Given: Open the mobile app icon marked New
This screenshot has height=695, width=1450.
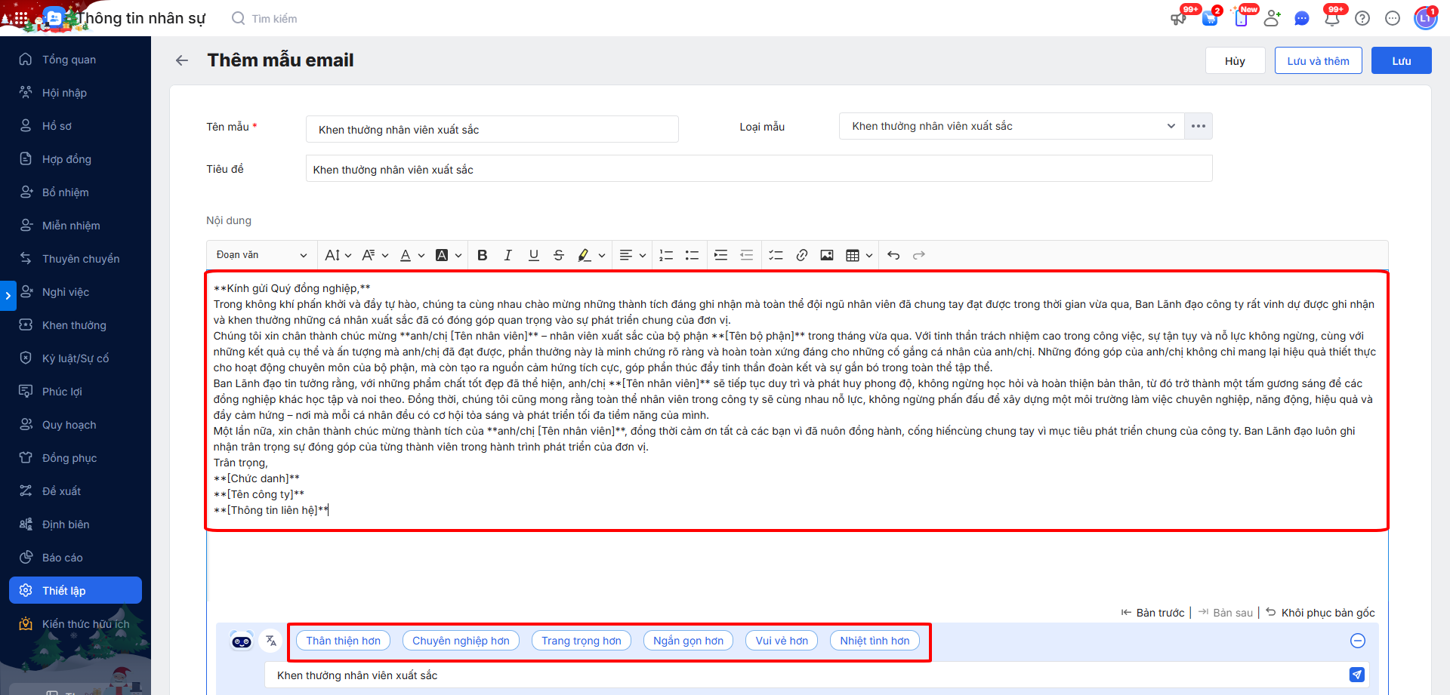Looking at the screenshot, I should coord(1241,18).
